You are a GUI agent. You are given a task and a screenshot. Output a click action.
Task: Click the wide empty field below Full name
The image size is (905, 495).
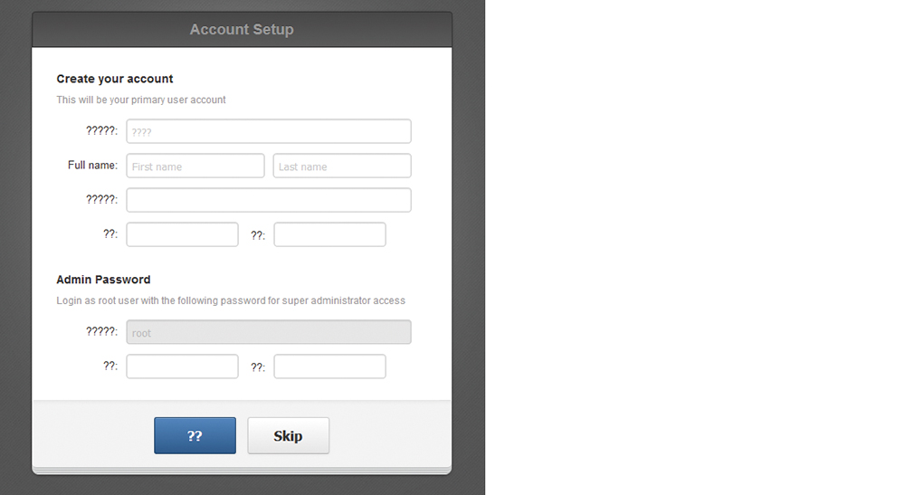coord(269,200)
